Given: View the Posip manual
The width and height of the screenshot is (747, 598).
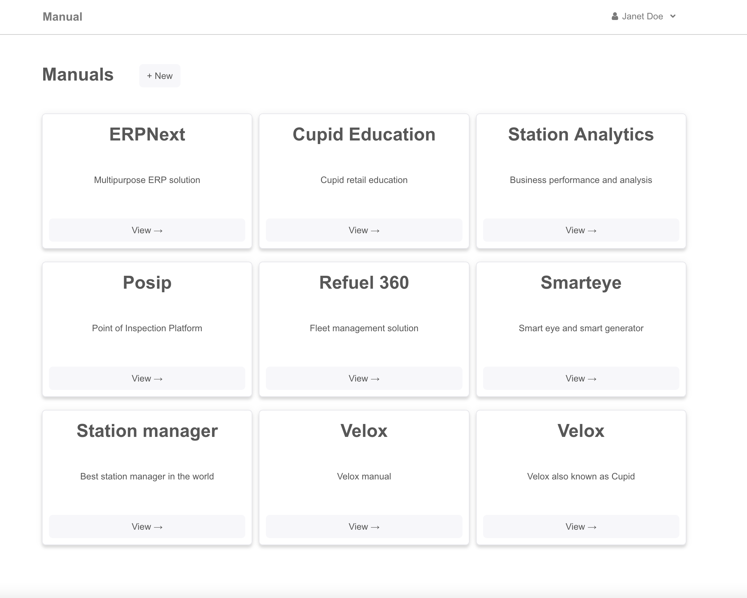Looking at the screenshot, I should (147, 378).
